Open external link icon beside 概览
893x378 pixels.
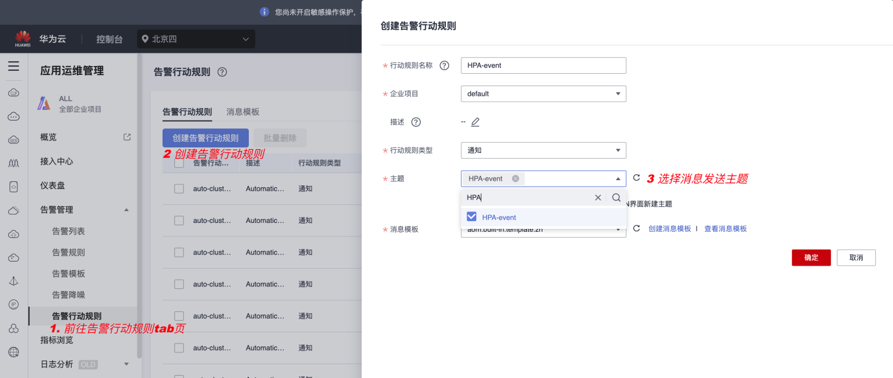[x=127, y=137]
